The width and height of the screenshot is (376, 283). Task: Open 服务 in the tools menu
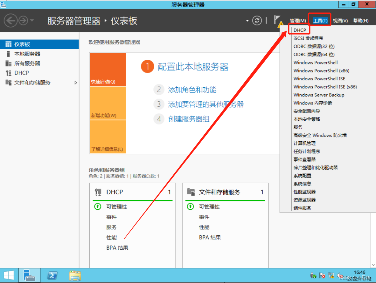[x=298, y=127]
